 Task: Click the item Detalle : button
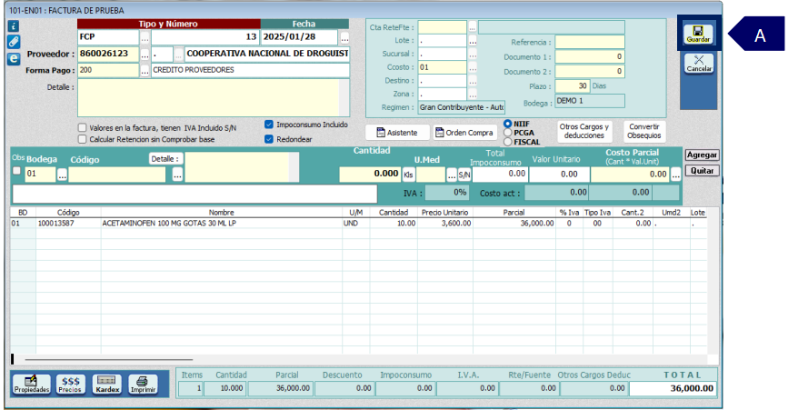165,159
